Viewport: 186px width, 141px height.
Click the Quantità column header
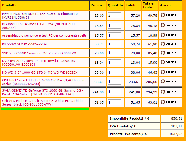[115, 5]
